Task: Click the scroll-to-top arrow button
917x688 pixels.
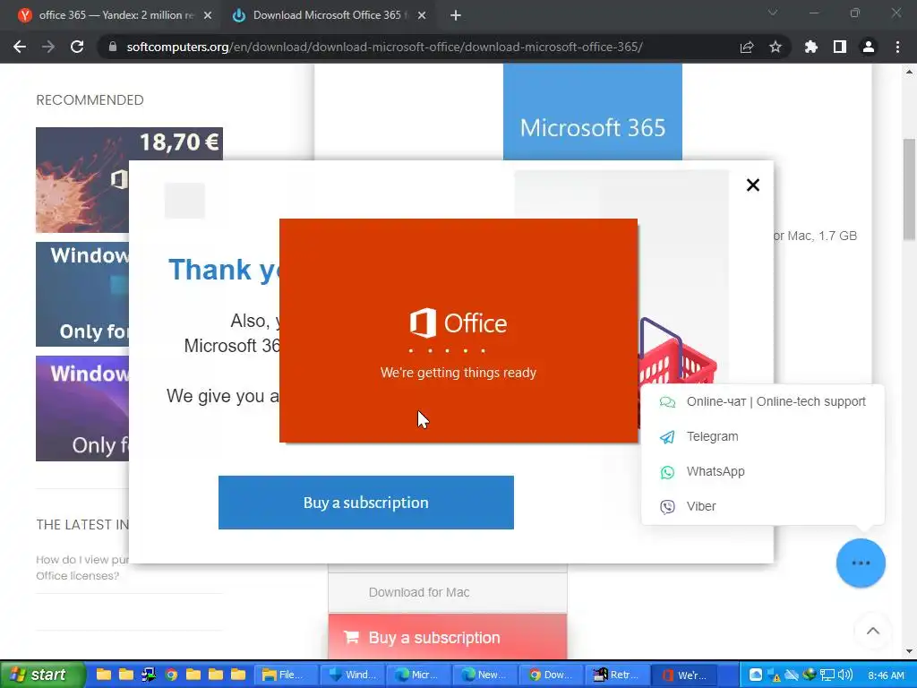Action: pyautogui.click(x=872, y=631)
